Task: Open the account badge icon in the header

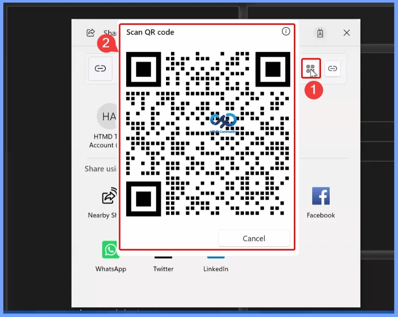Action: (320, 33)
